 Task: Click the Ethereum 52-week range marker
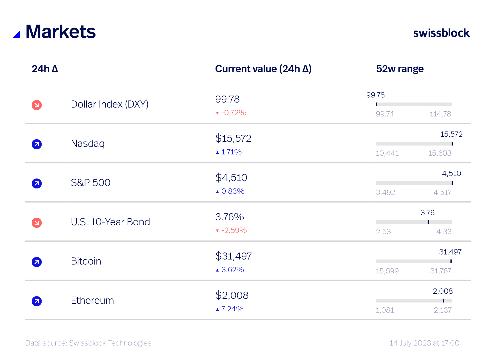pos(443,301)
